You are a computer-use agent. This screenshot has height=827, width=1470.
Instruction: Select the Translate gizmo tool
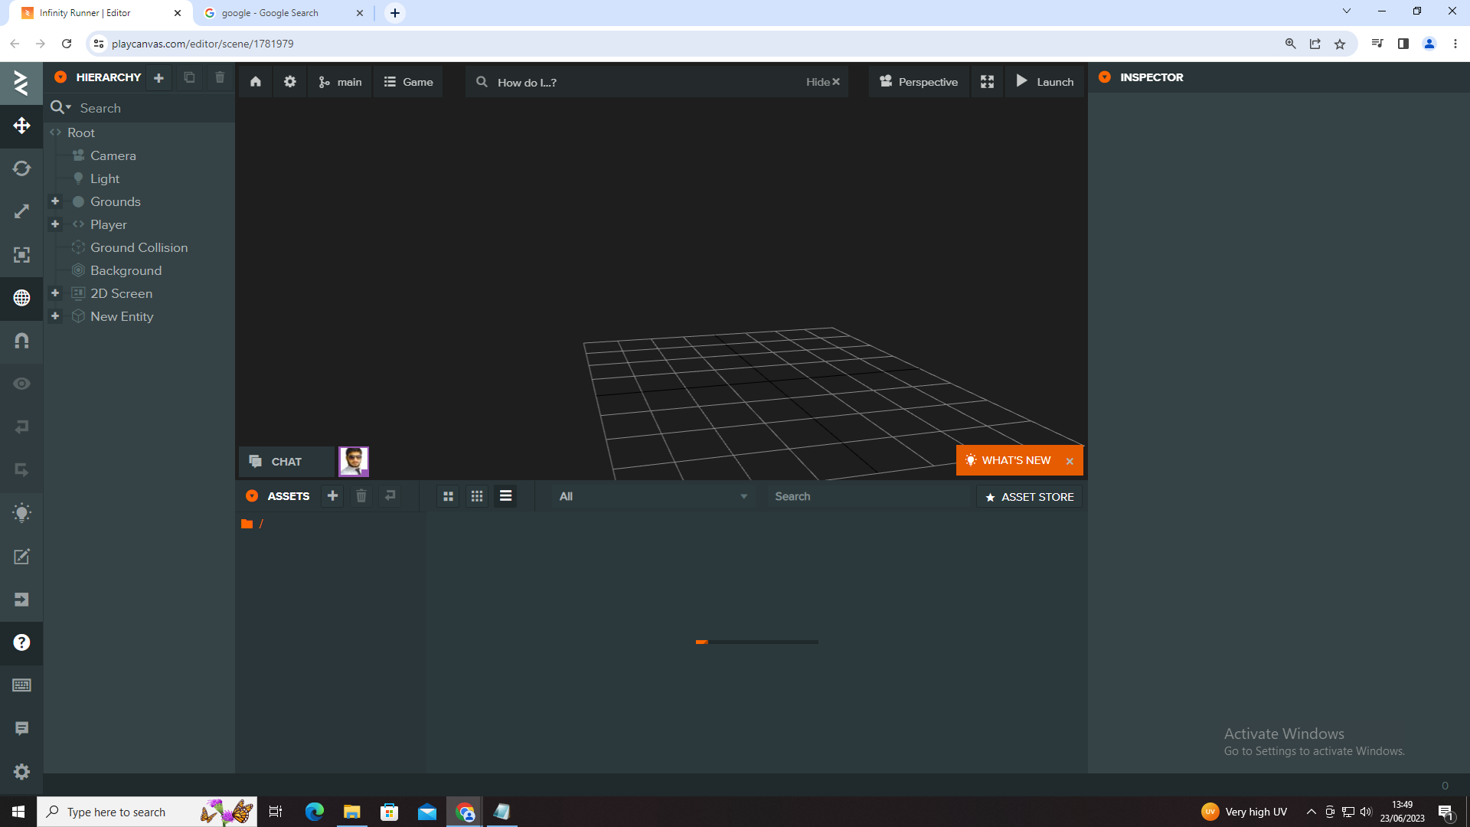click(21, 126)
